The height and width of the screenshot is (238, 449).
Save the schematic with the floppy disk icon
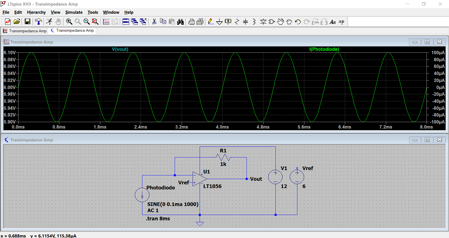tap(28, 22)
